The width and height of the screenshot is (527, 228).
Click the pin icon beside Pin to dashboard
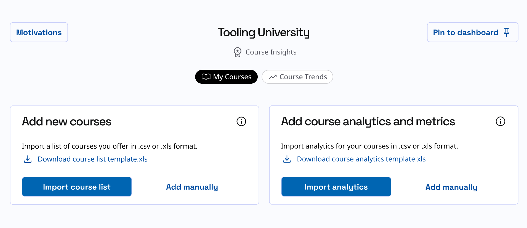pos(506,32)
